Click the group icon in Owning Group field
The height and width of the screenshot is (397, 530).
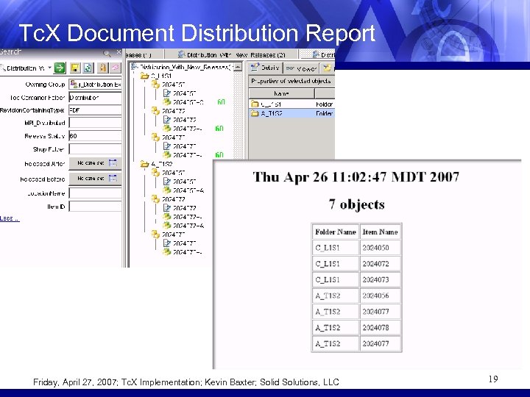(74, 84)
